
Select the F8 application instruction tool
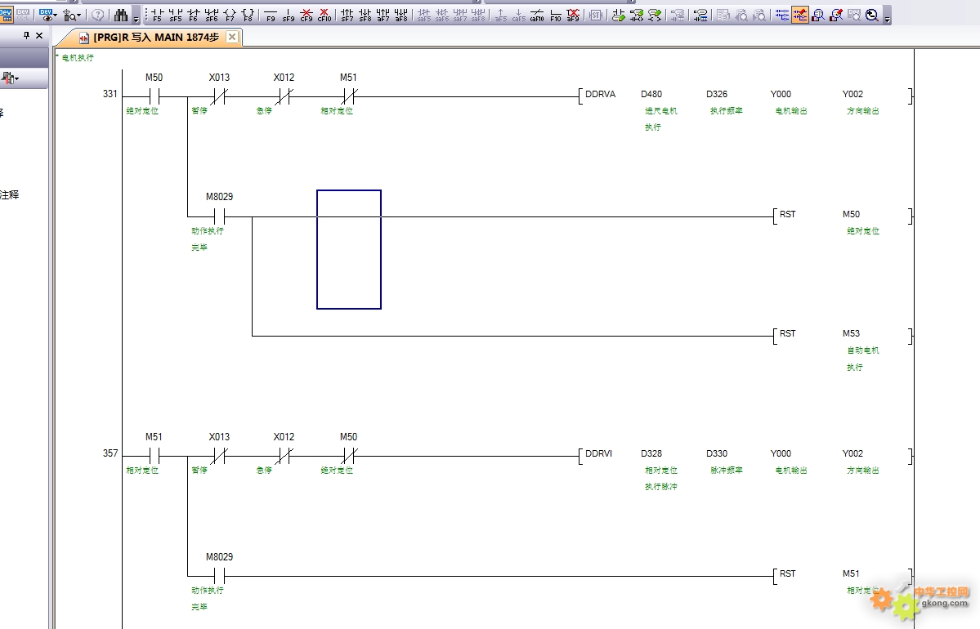click(x=248, y=15)
